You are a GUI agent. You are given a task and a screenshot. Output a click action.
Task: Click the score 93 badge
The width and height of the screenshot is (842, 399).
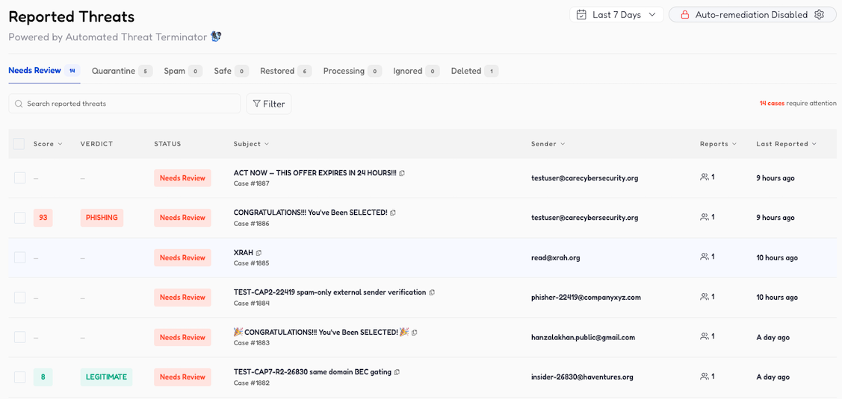coord(43,218)
